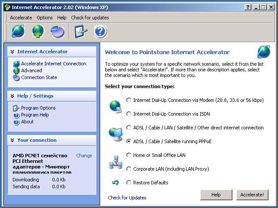
Task: Click the Change link for network adapter
Action: [x=84, y=156]
